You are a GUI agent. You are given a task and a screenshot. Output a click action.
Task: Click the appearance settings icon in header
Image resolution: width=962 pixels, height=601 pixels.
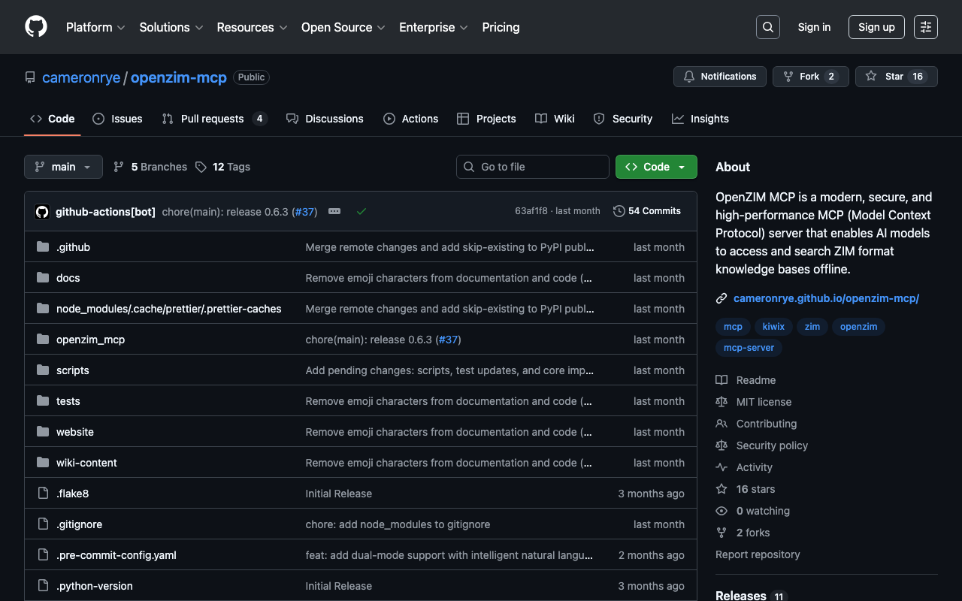[925, 27]
